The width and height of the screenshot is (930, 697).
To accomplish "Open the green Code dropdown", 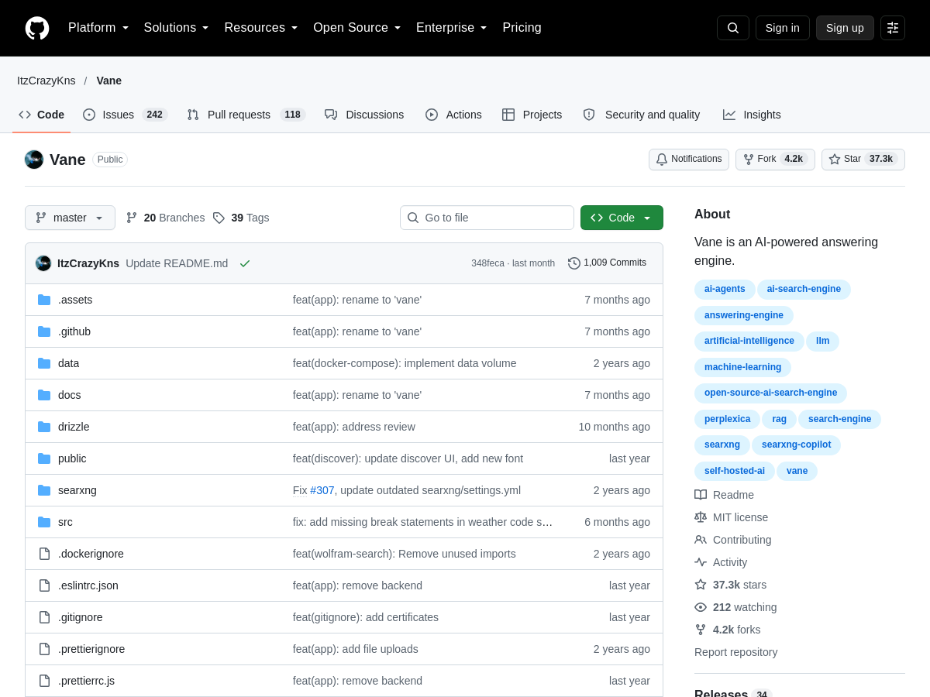I will pyautogui.click(x=622, y=218).
